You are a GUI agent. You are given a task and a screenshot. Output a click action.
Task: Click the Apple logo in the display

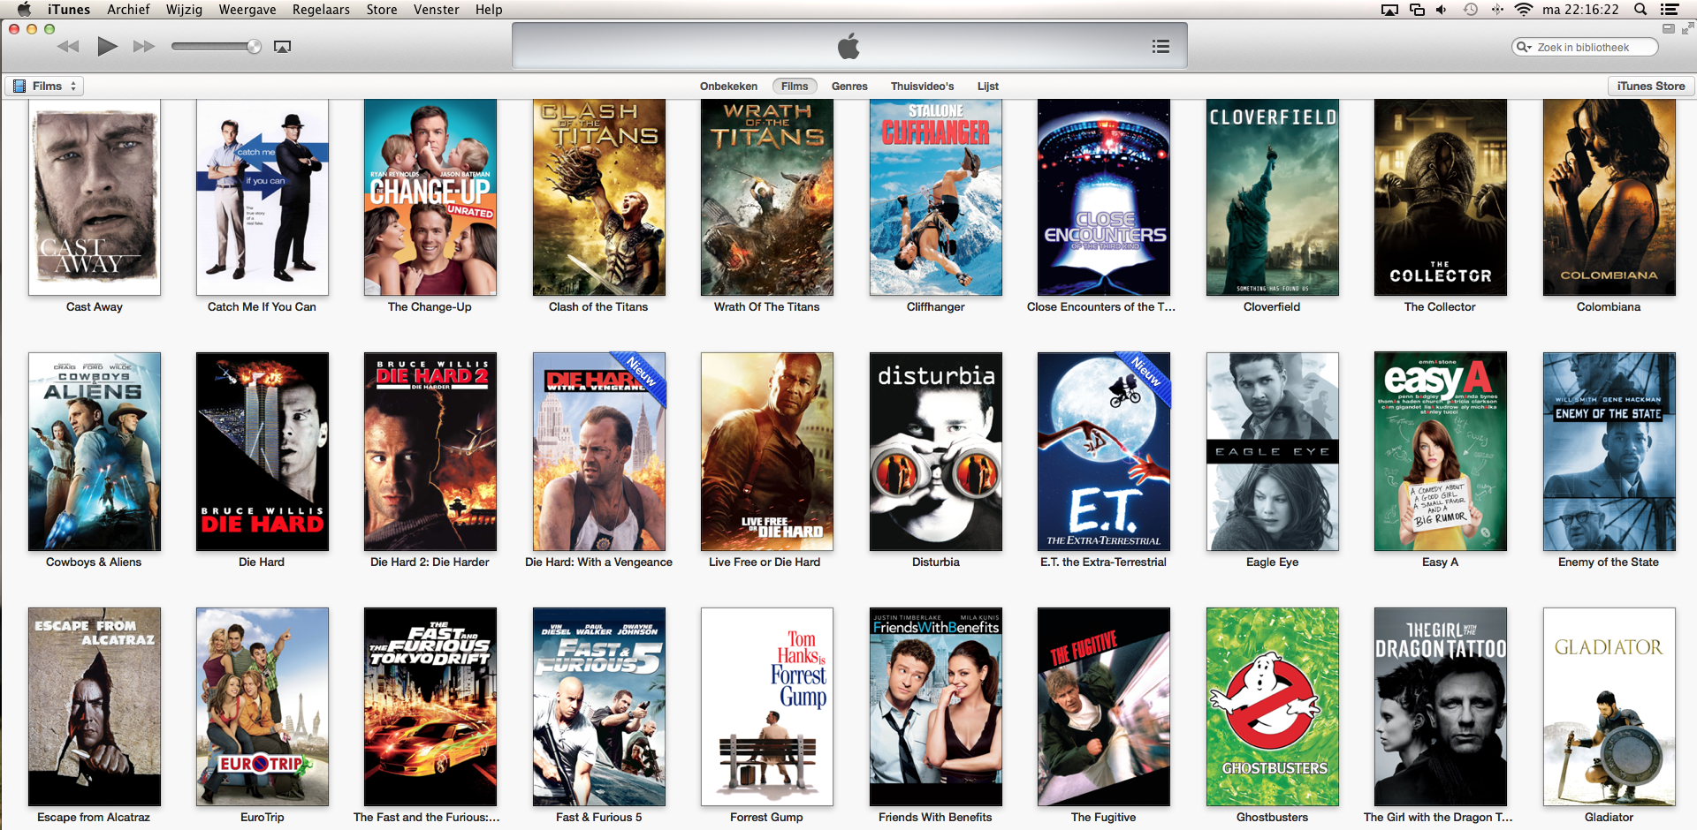click(848, 46)
